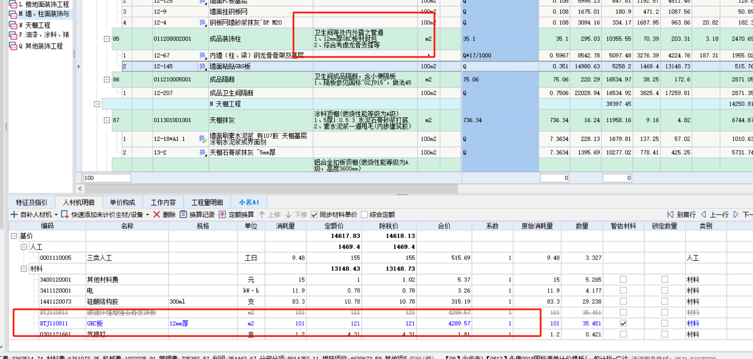Enable the 综合定额 checkbox
The width and height of the screenshot is (753, 359).
pos(364,215)
